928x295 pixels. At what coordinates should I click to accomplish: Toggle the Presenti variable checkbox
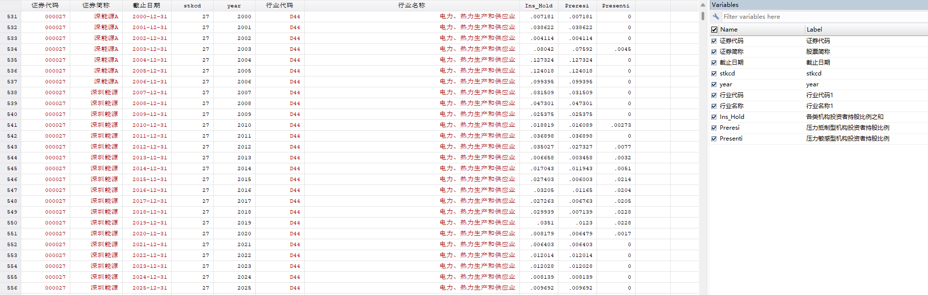(x=714, y=139)
